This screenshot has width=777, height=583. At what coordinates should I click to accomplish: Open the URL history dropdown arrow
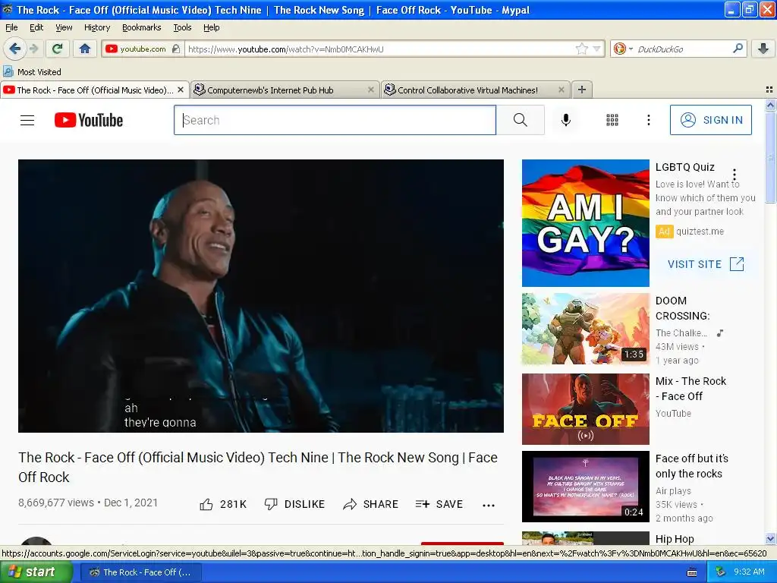pos(596,49)
